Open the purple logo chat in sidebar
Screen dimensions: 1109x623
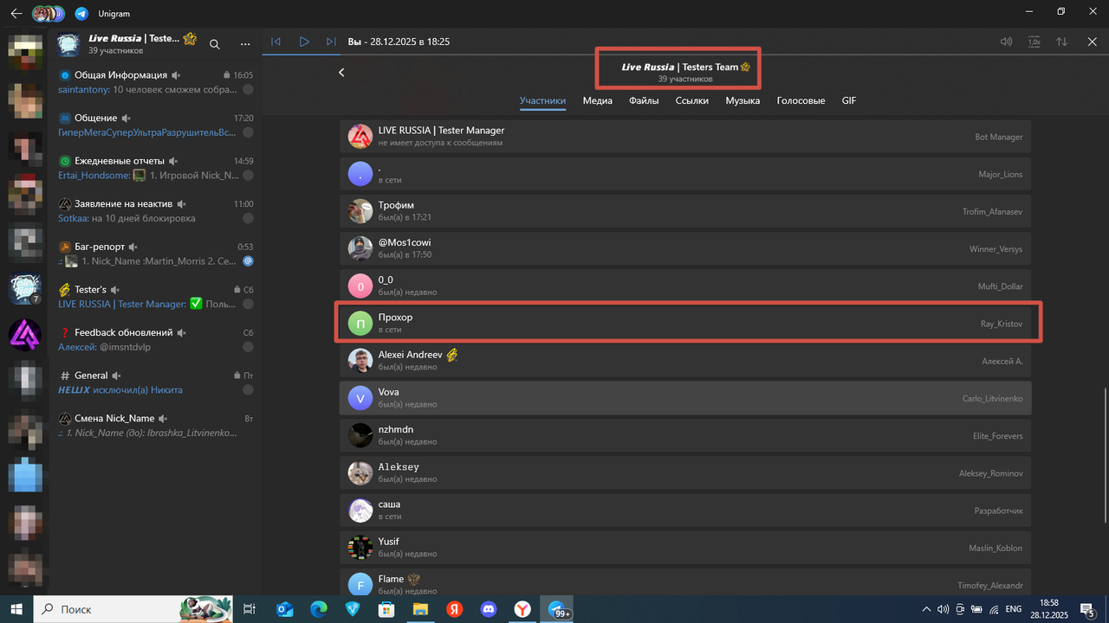coord(24,334)
